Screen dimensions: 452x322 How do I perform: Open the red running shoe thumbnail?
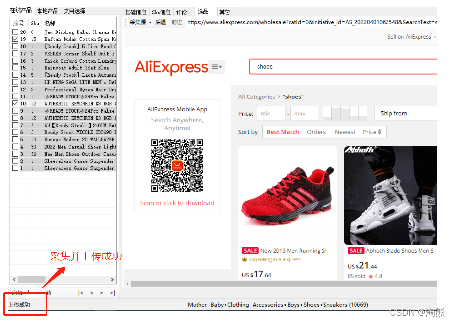coord(288,195)
